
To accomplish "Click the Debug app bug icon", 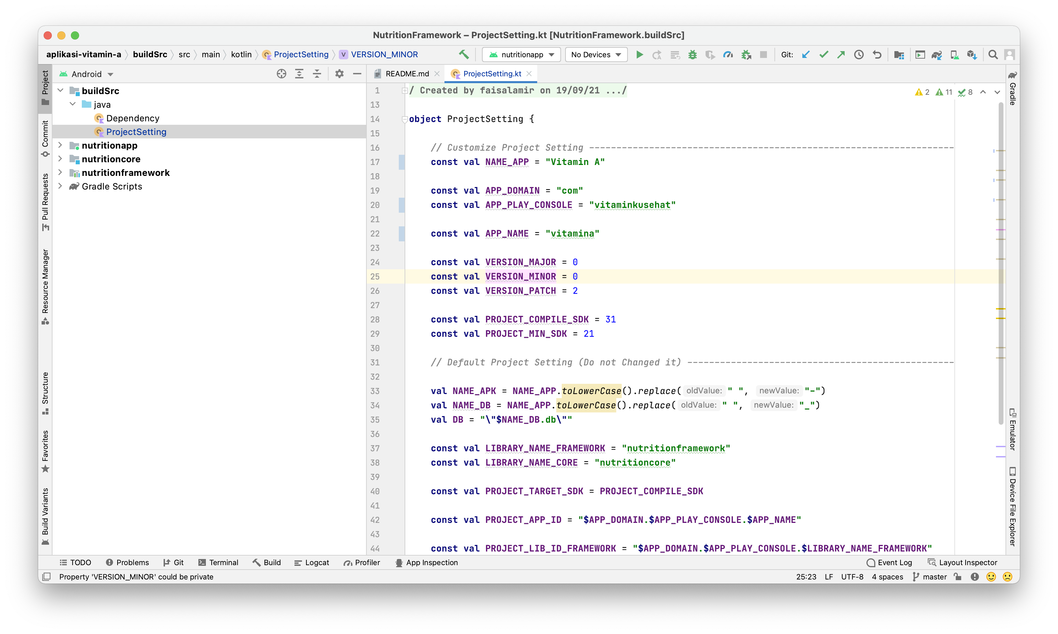I will (x=692, y=55).
